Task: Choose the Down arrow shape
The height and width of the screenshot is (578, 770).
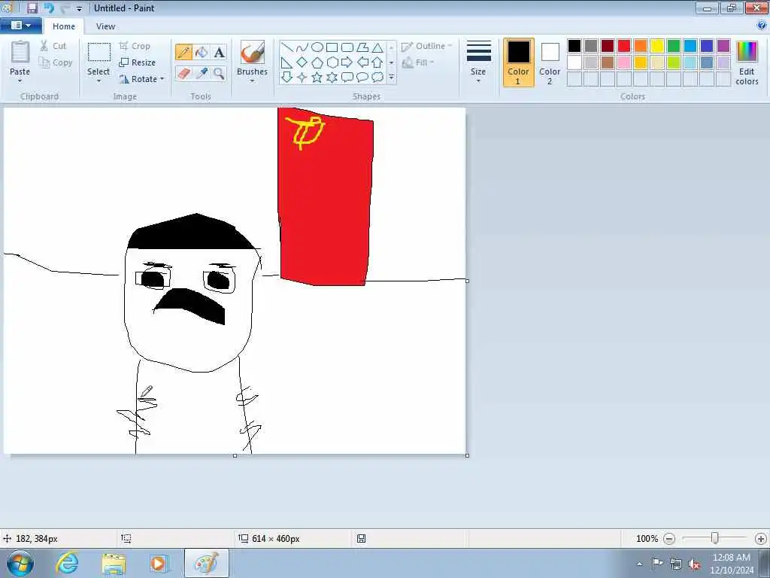Action: point(287,78)
